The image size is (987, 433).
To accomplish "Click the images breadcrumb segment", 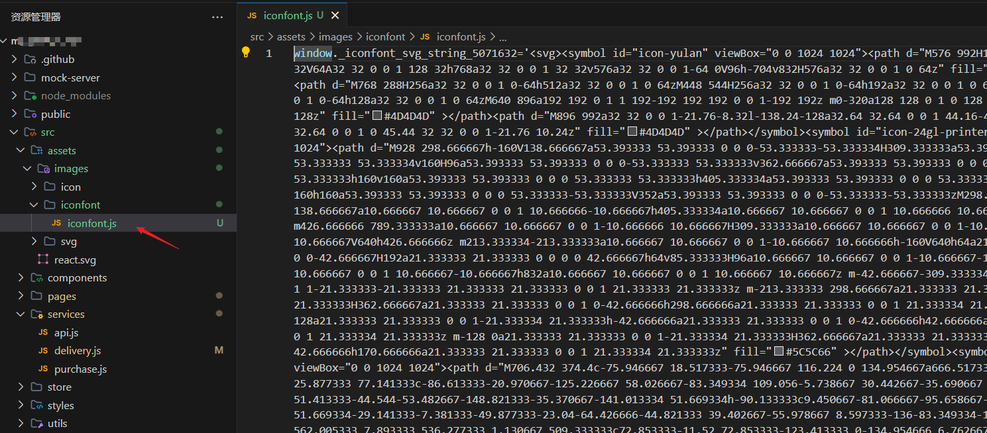I will (x=335, y=37).
